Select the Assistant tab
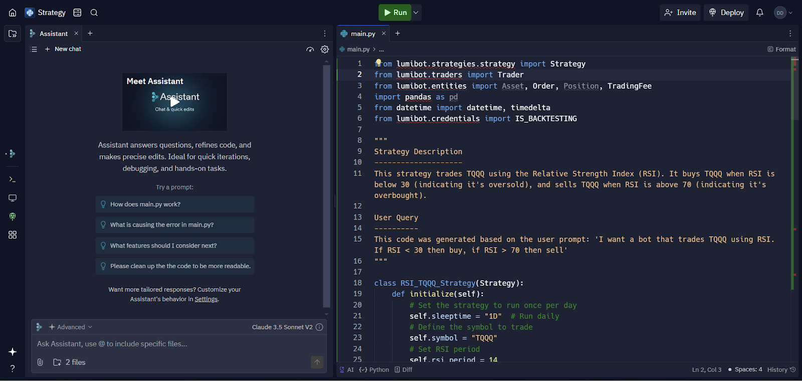Image resolution: width=802 pixels, height=381 pixels. pyautogui.click(x=54, y=34)
